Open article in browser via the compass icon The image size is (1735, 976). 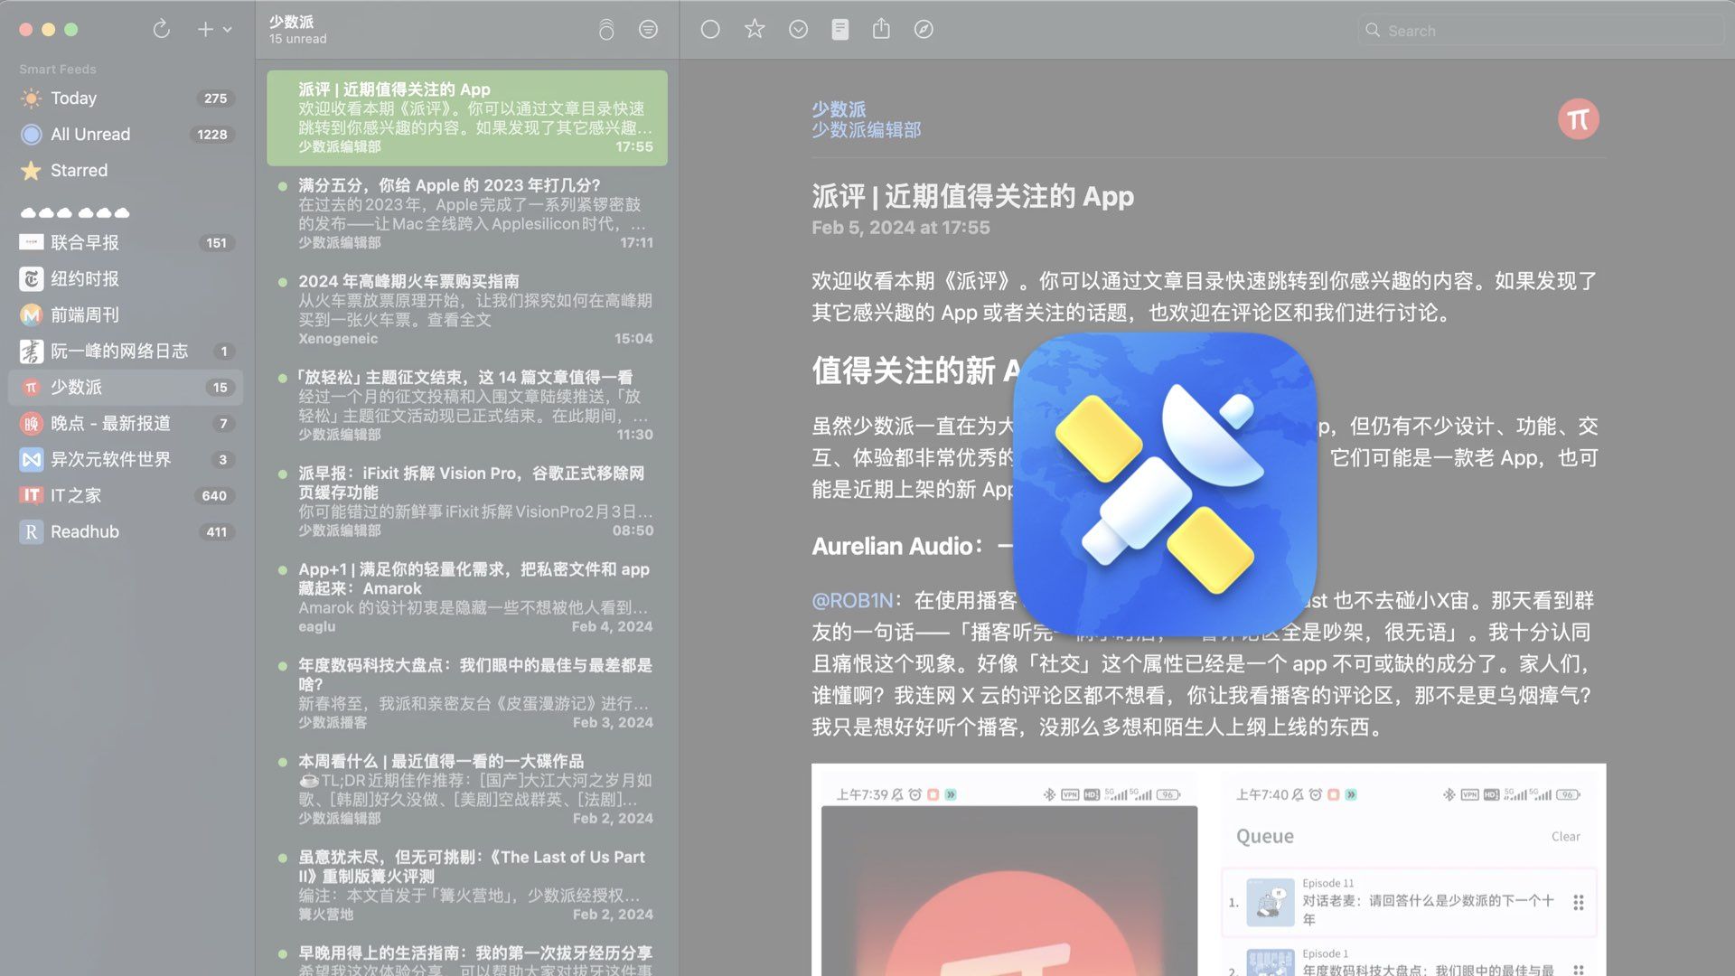924,30
